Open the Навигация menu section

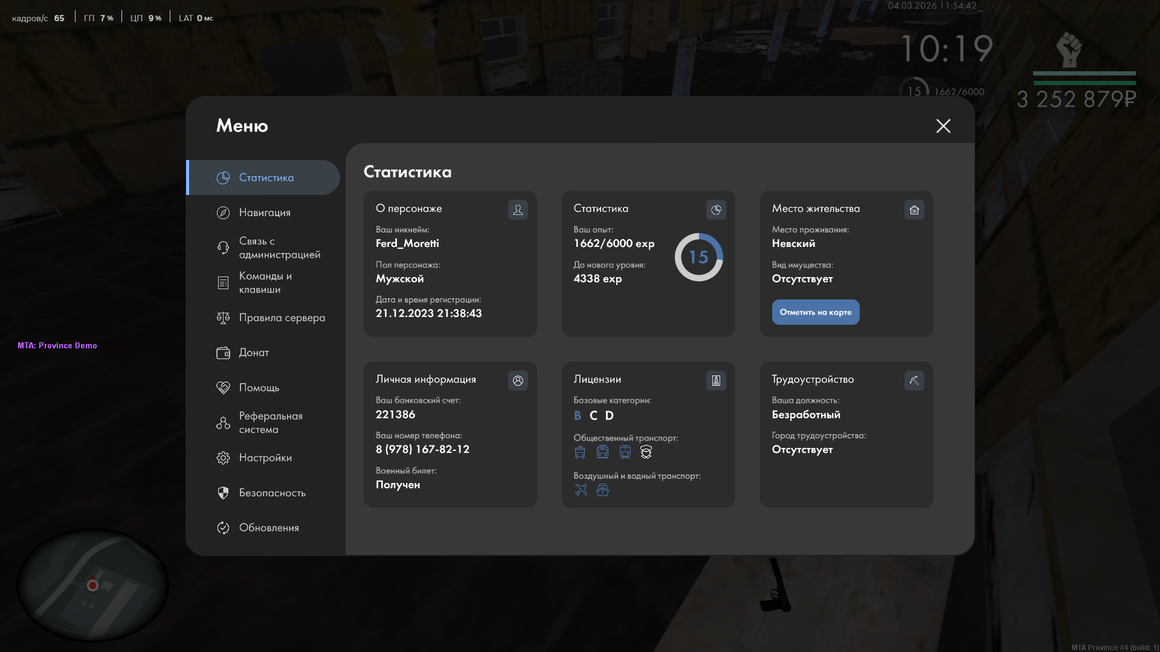coord(264,213)
